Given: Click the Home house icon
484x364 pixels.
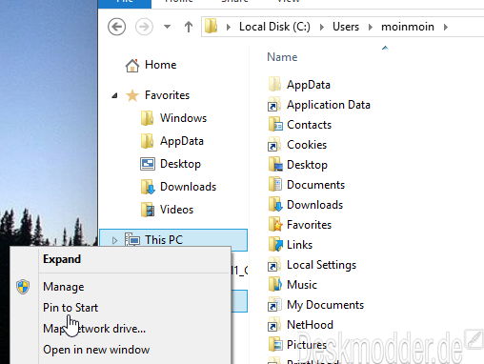Looking at the screenshot, I should click(x=132, y=66).
